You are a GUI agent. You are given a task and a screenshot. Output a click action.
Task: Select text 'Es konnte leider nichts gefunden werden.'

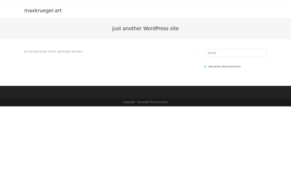pos(53,52)
